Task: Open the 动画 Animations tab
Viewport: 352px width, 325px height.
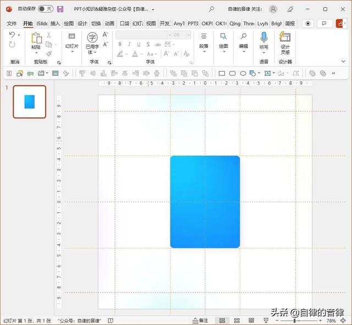Action: (109, 23)
